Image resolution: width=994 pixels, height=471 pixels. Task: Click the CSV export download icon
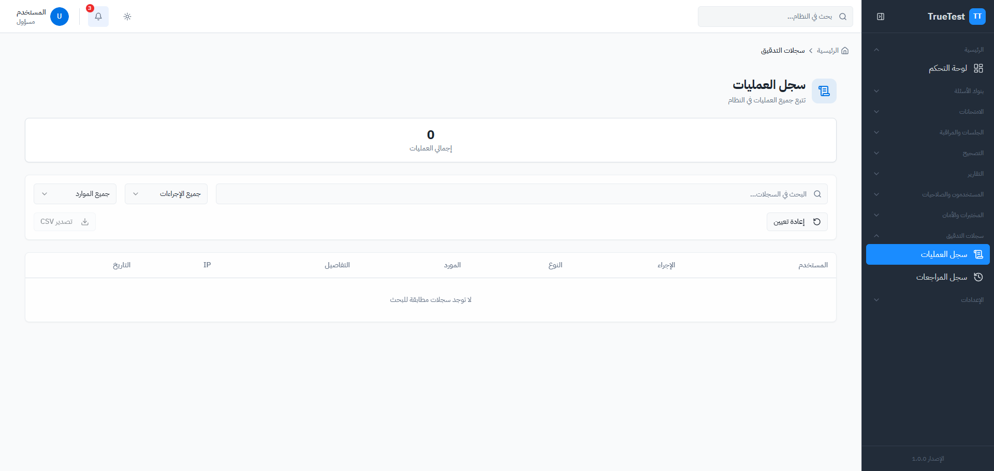click(85, 222)
